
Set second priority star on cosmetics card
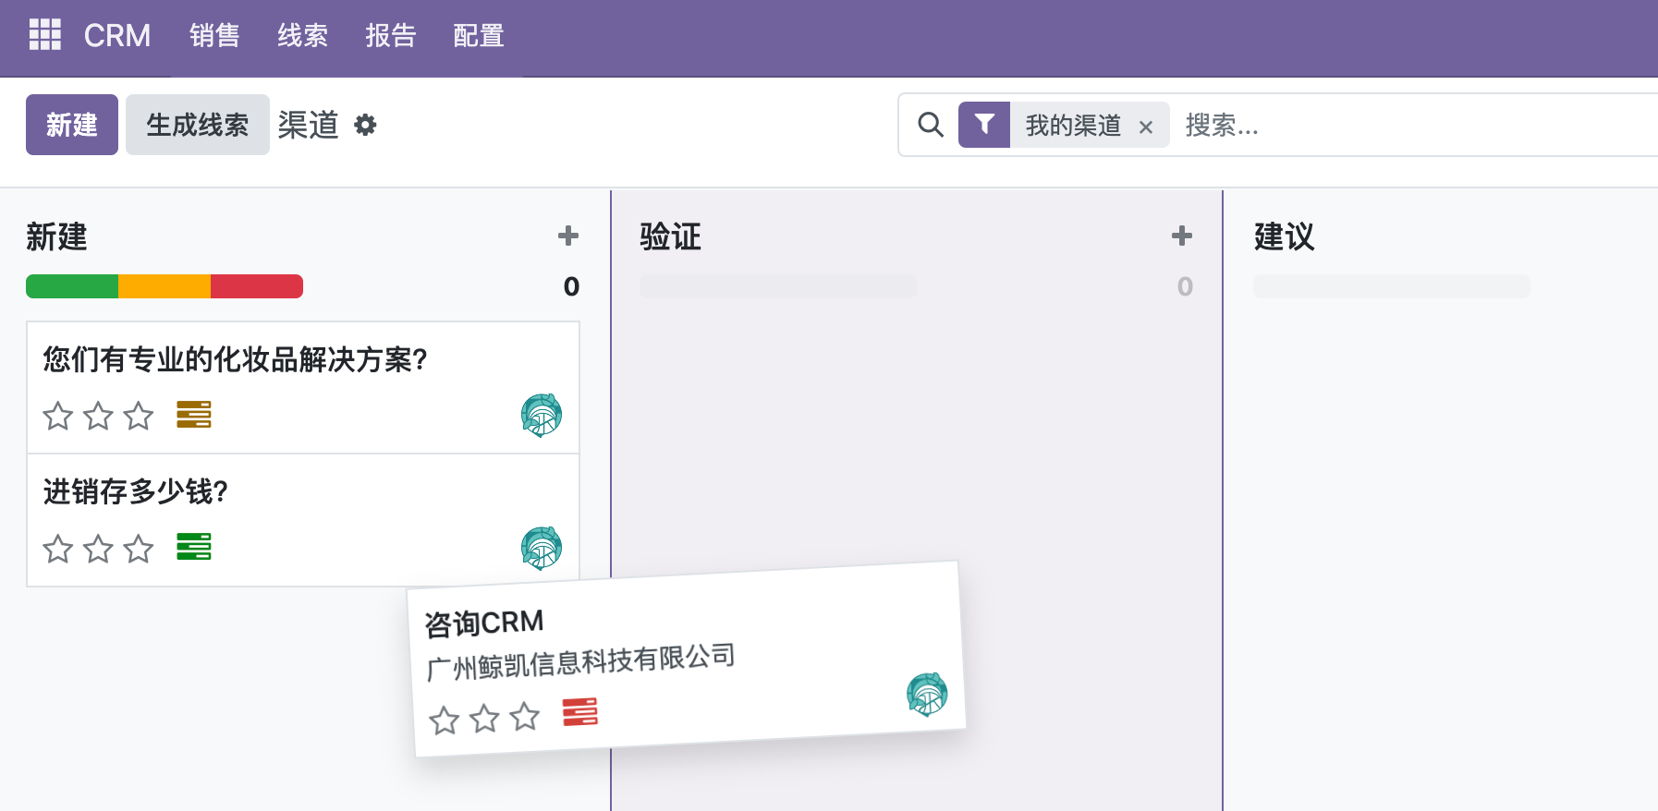(98, 416)
